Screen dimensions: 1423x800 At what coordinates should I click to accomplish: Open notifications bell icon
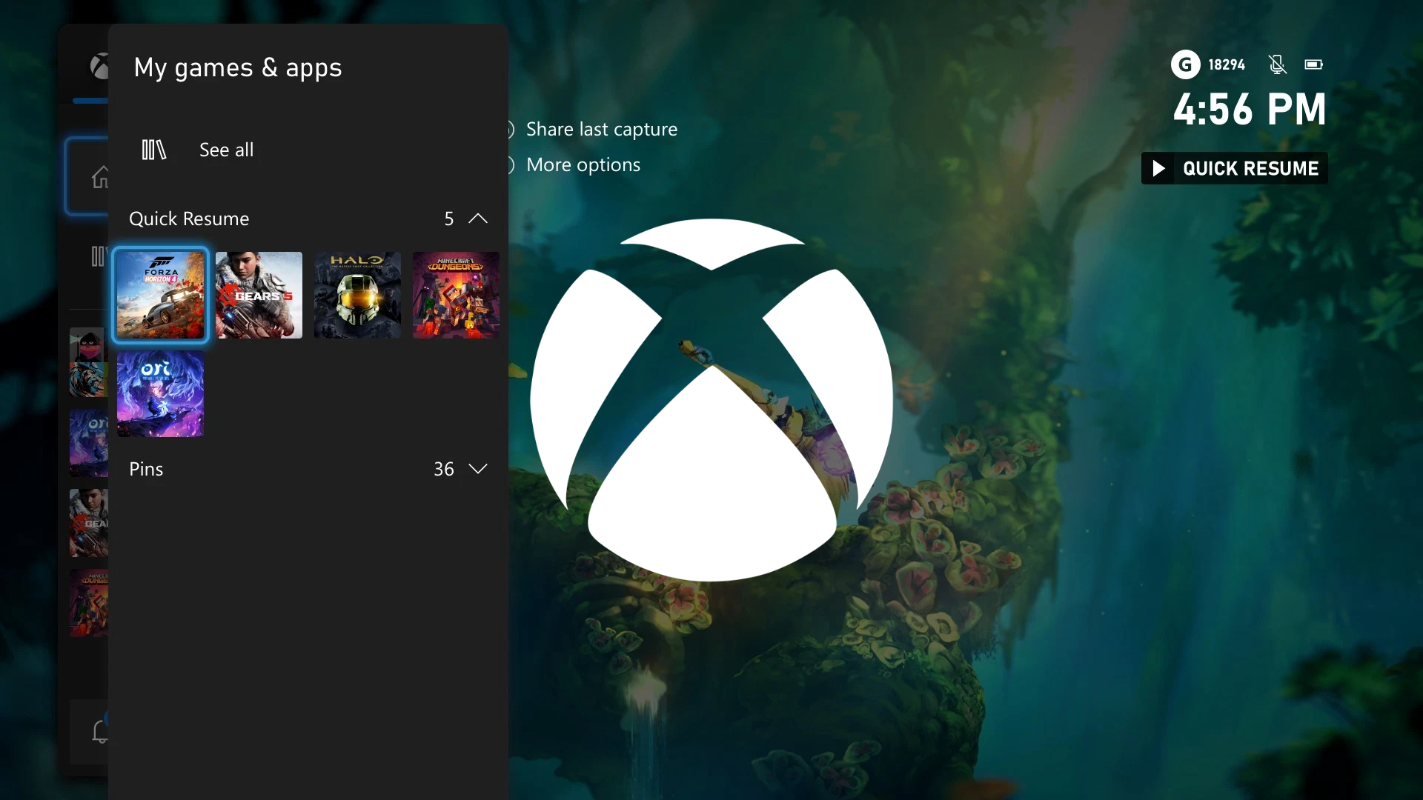click(x=99, y=732)
